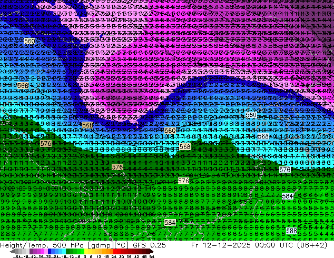The width and height of the screenshot is (334, 258).
Task: Click the '[gdmp]' unit text
Action: point(101,245)
